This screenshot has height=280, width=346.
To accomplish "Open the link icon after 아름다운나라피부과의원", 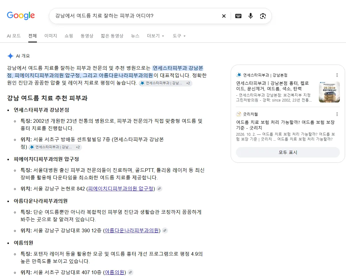I will pyautogui.click(x=165, y=230).
